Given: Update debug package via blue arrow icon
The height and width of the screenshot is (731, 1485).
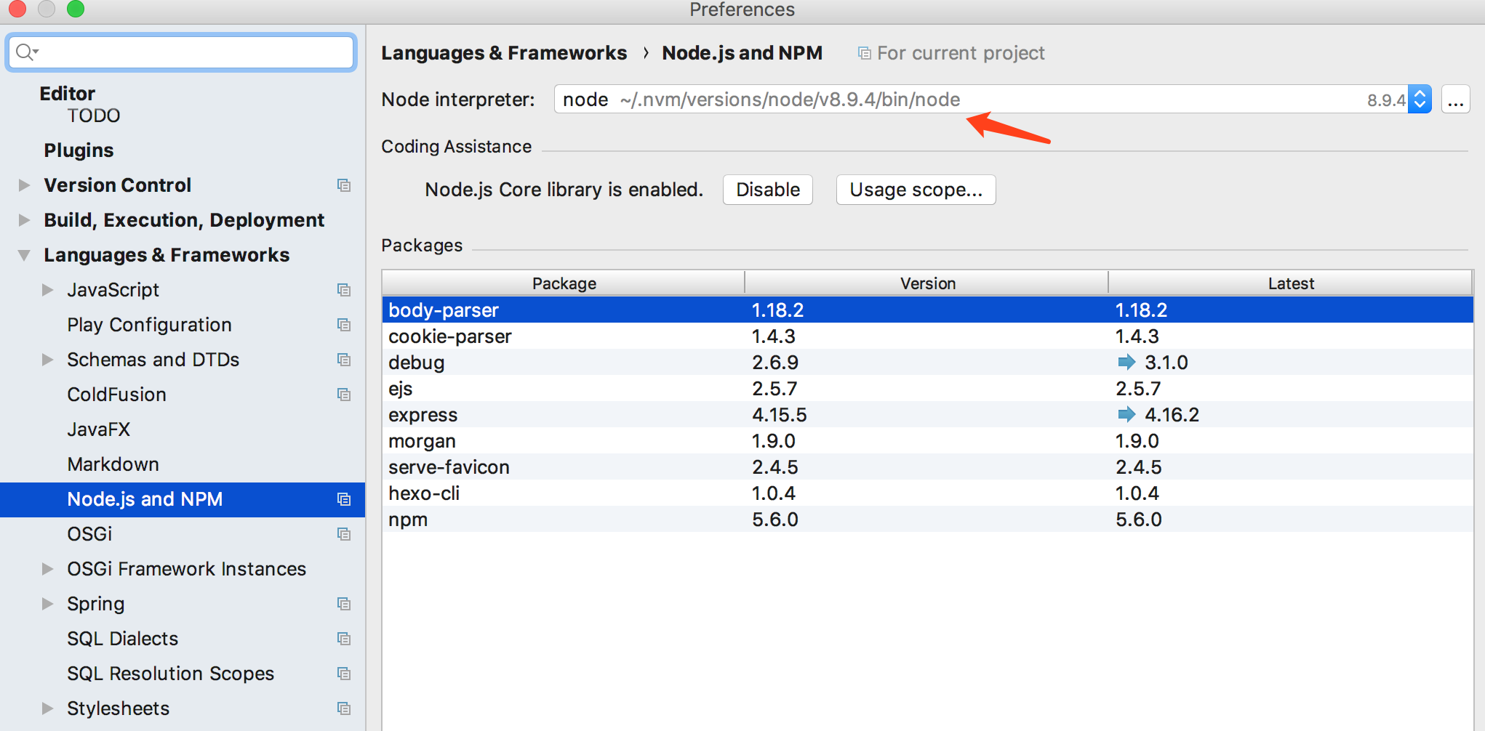Looking at the screenshot, I should pos(1126,362).
